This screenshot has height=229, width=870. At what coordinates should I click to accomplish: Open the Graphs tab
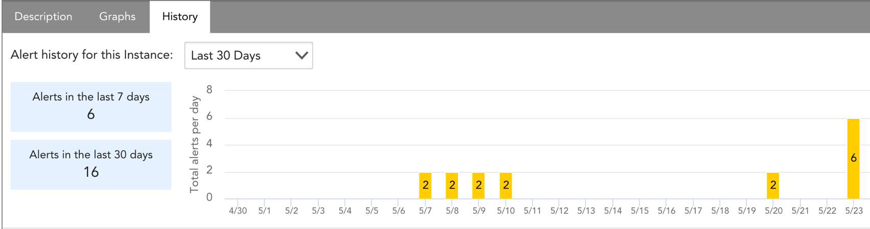click(117, 17)
